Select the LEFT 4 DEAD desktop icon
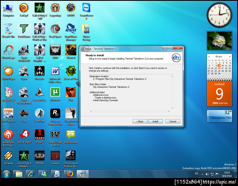Viewport: 238px width, 186px height. click(24, 136)
